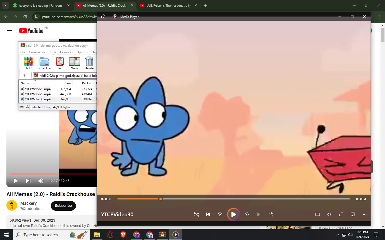The height and width of the screenshot is (240, 385).
Task: Toggle repeat mode in Media Player
Action: point(271,214)
